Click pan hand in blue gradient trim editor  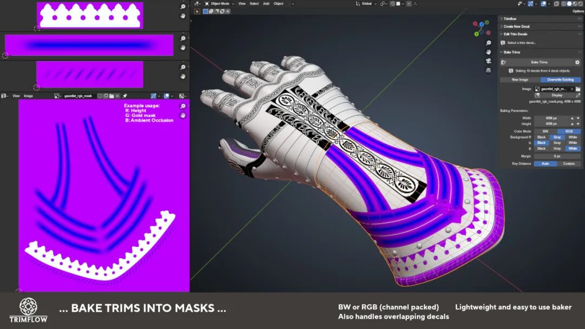click(x=183, y=48)
